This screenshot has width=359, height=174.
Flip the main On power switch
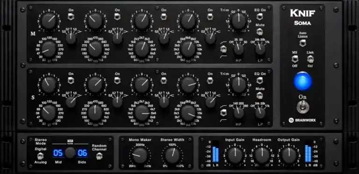(x=303, y=107)
